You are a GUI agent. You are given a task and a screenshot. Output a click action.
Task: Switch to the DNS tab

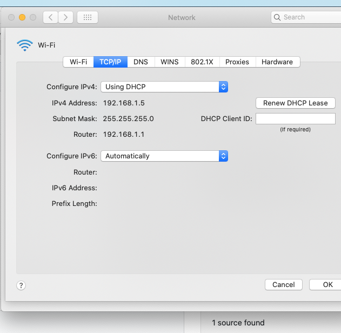[x=141, y=62]
